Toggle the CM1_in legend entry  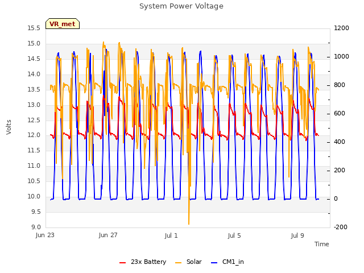[x=227, y=262]
